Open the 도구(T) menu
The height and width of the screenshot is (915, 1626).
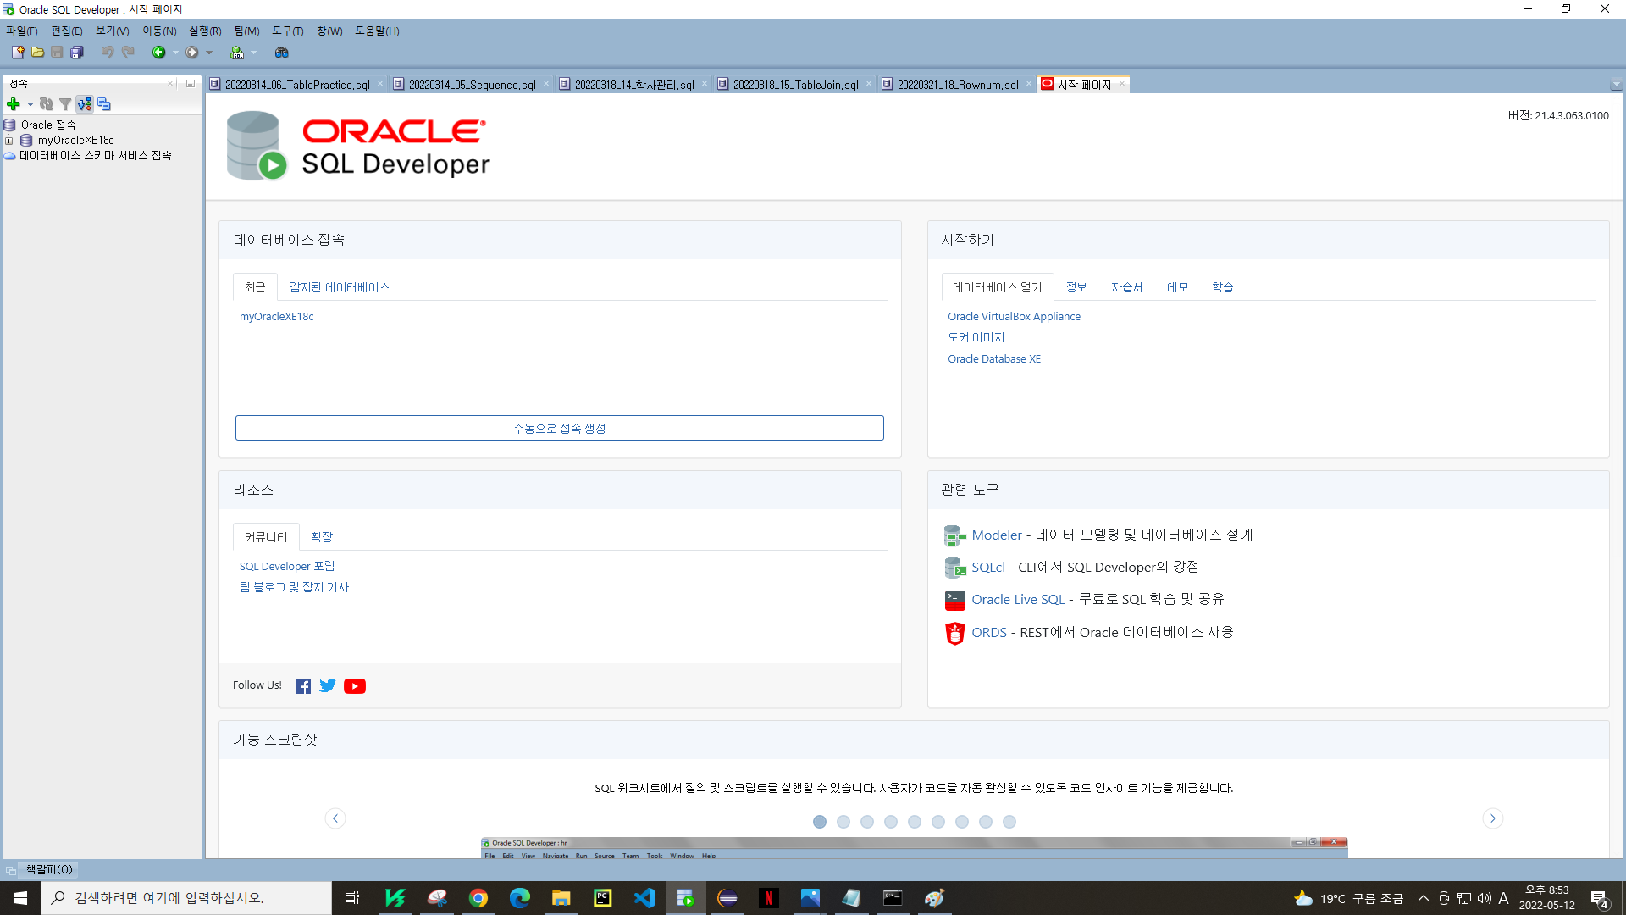(287, 31)
